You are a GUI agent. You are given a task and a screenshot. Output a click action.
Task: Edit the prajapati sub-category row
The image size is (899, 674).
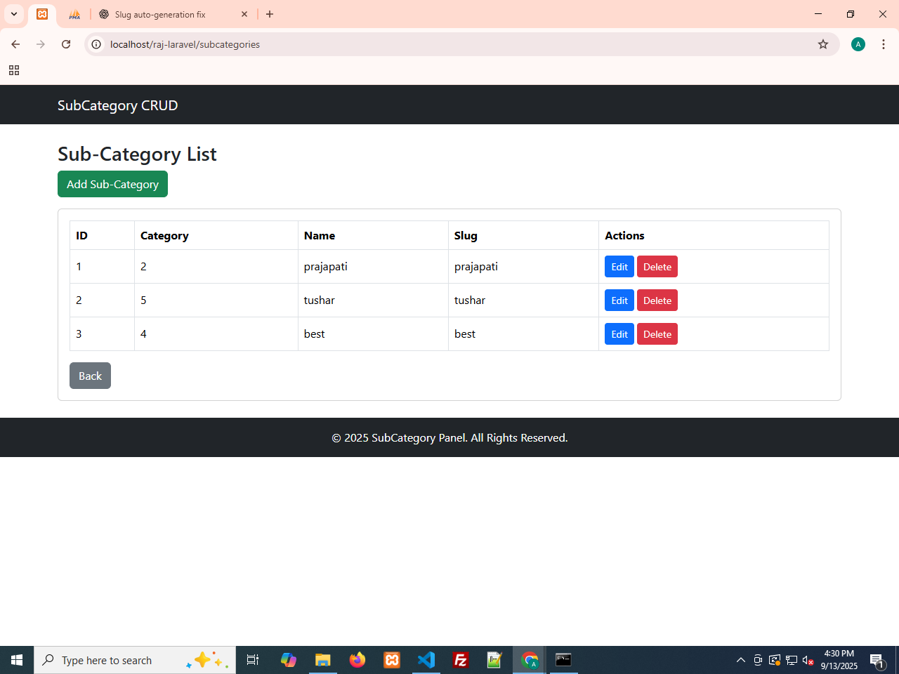coord(619,267)
